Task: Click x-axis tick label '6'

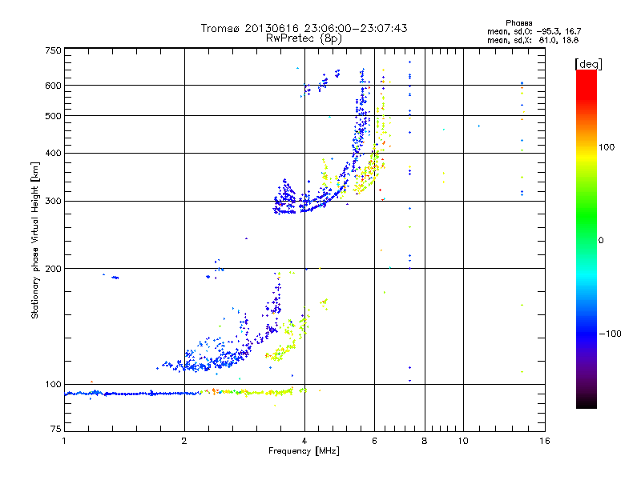Action: click(x=374, y=441)
